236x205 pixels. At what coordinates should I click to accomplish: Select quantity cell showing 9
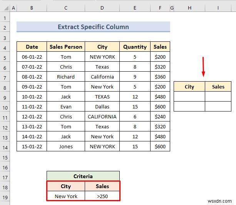[x=135, y=77]
